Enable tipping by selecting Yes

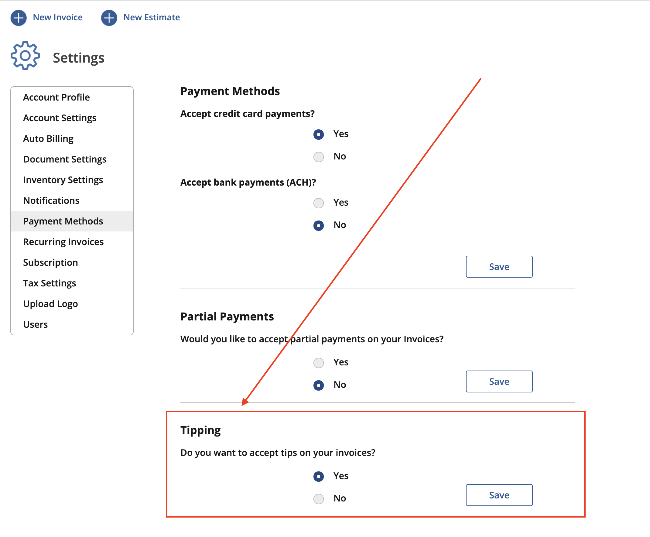pyautogui.click(x=318, y=476)
